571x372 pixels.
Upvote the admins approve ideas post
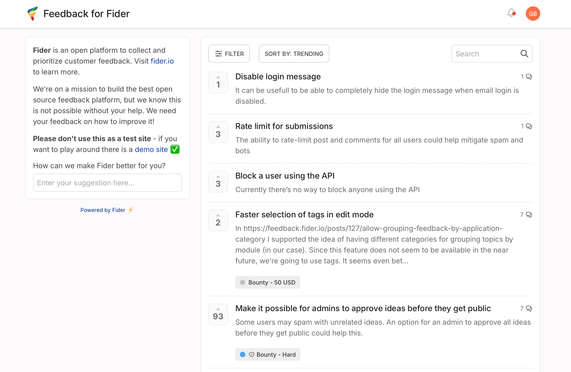[x=218, y=314]
